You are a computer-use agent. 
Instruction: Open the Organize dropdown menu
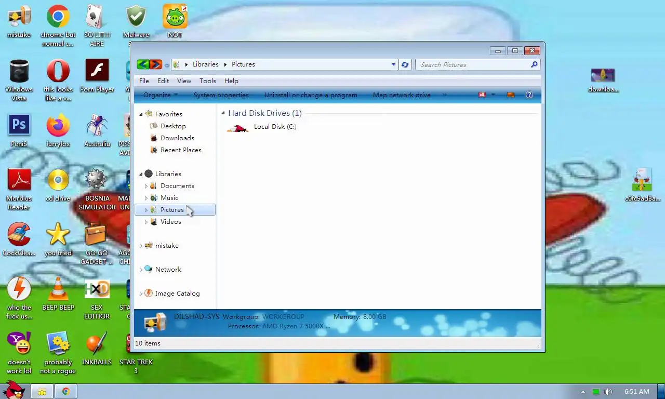point(161,95)
